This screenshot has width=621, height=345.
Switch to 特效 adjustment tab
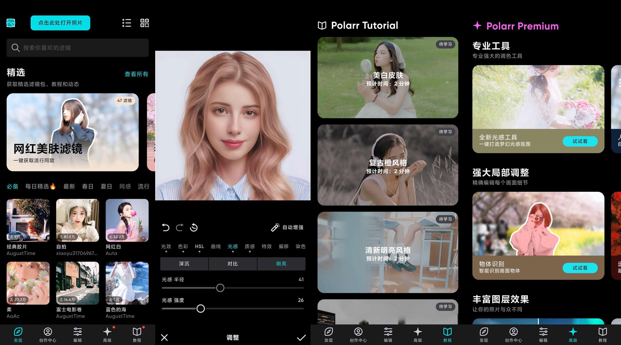point(267,246)
